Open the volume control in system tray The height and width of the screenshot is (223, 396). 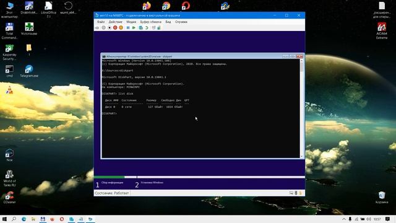point(369,219)
